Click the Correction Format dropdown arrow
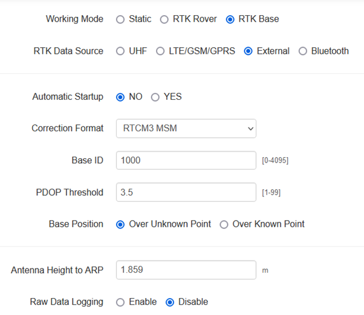The image size is (364, 315). 250,128
